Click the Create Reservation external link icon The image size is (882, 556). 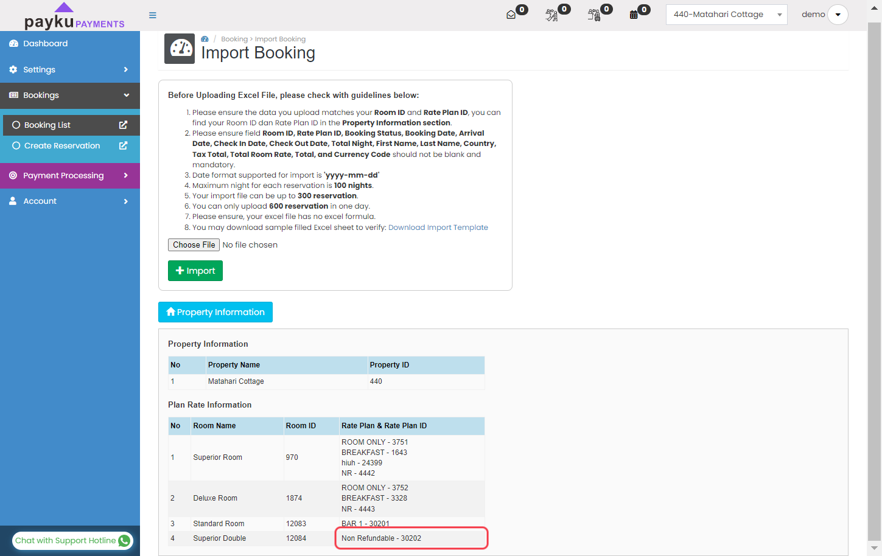coord(123,146)
